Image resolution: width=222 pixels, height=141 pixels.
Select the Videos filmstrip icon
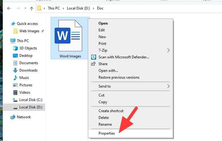pyautogui.click(x=15, y=92)
